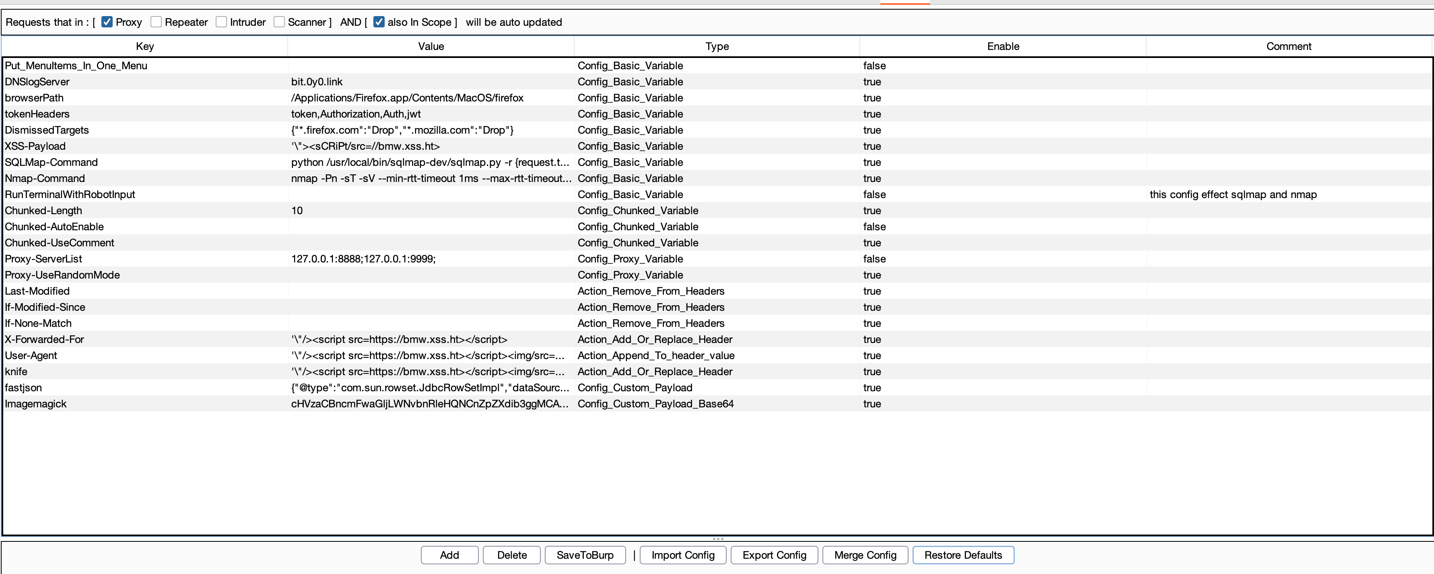This screenshot has height=574, width=1434.
Task: Click Restore Defaults button
Action: [x=962, y=555]
